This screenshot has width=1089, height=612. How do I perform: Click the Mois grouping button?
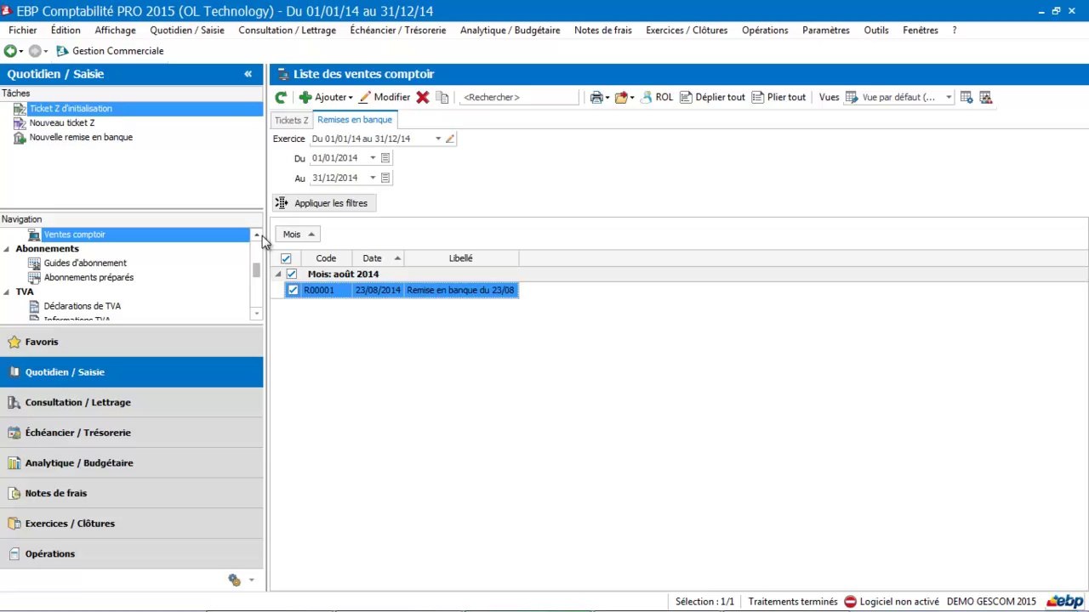[298, 235]
